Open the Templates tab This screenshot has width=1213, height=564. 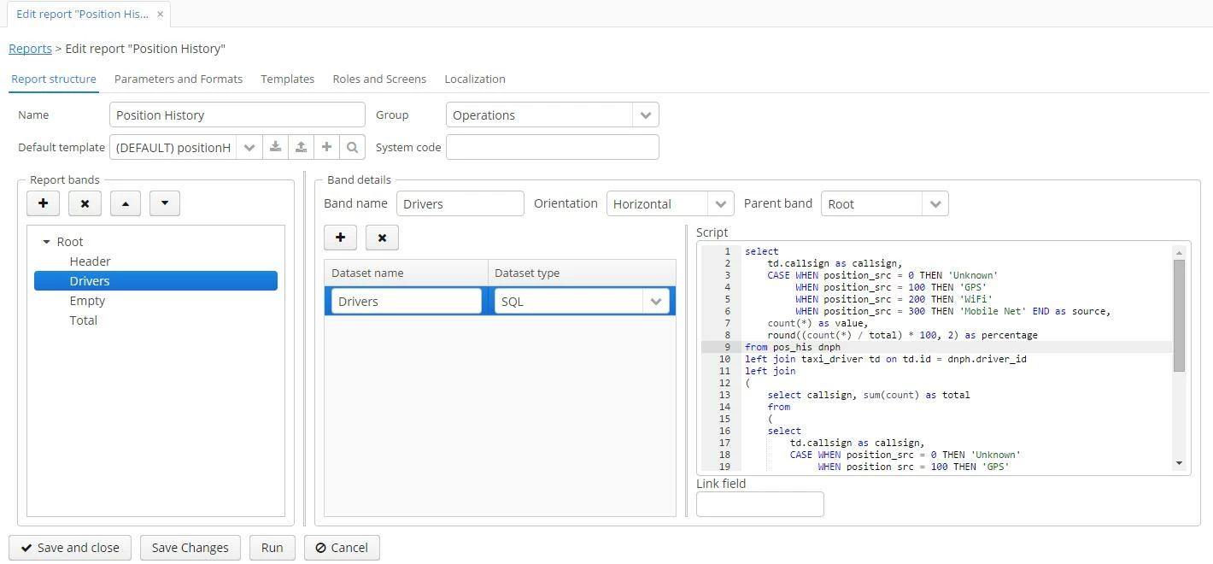288,79
